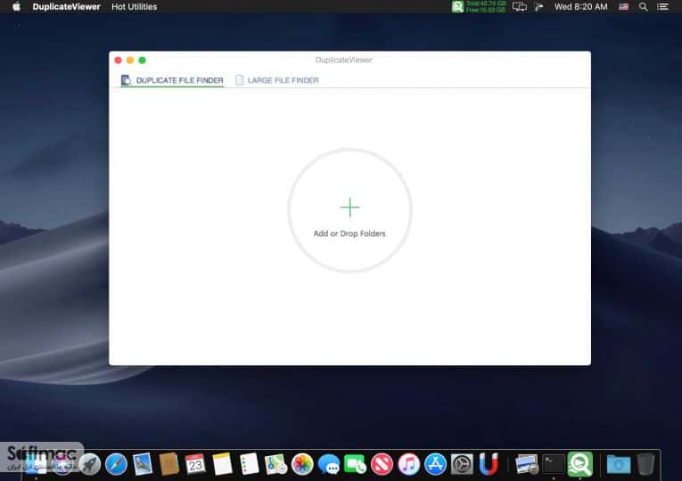
Task: Click the Add or Drop Folders label
Action: click(x=349, y=233)
